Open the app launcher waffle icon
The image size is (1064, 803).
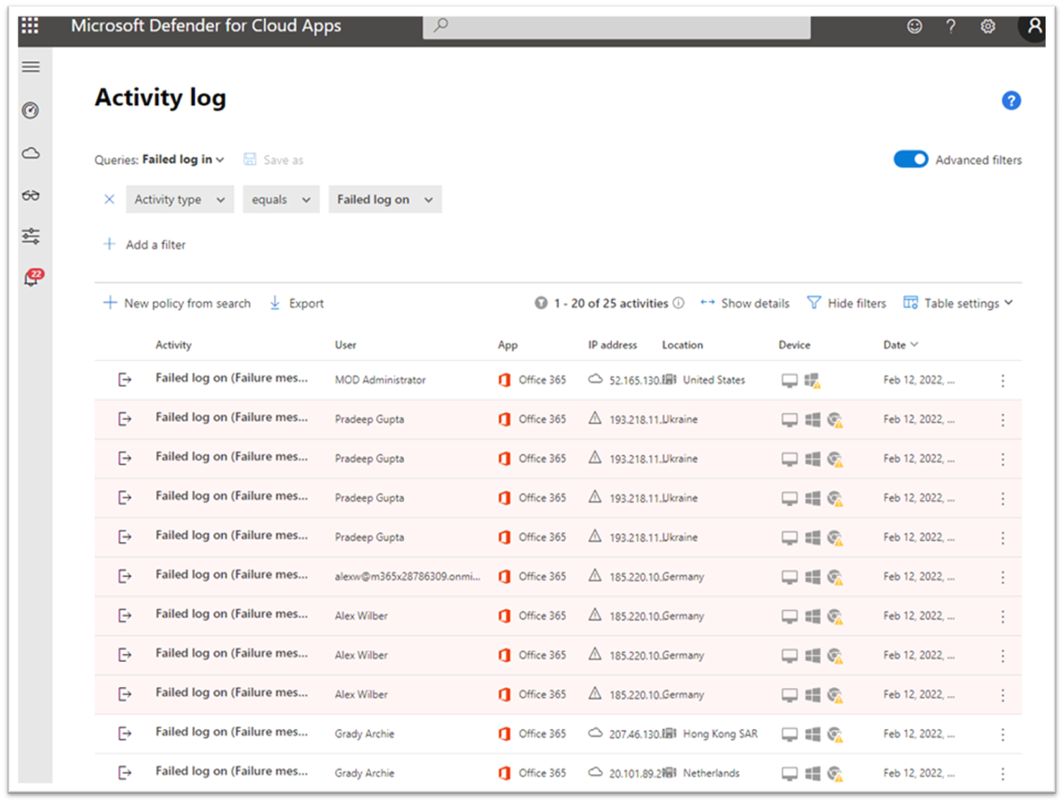click(x=30, y=26)
